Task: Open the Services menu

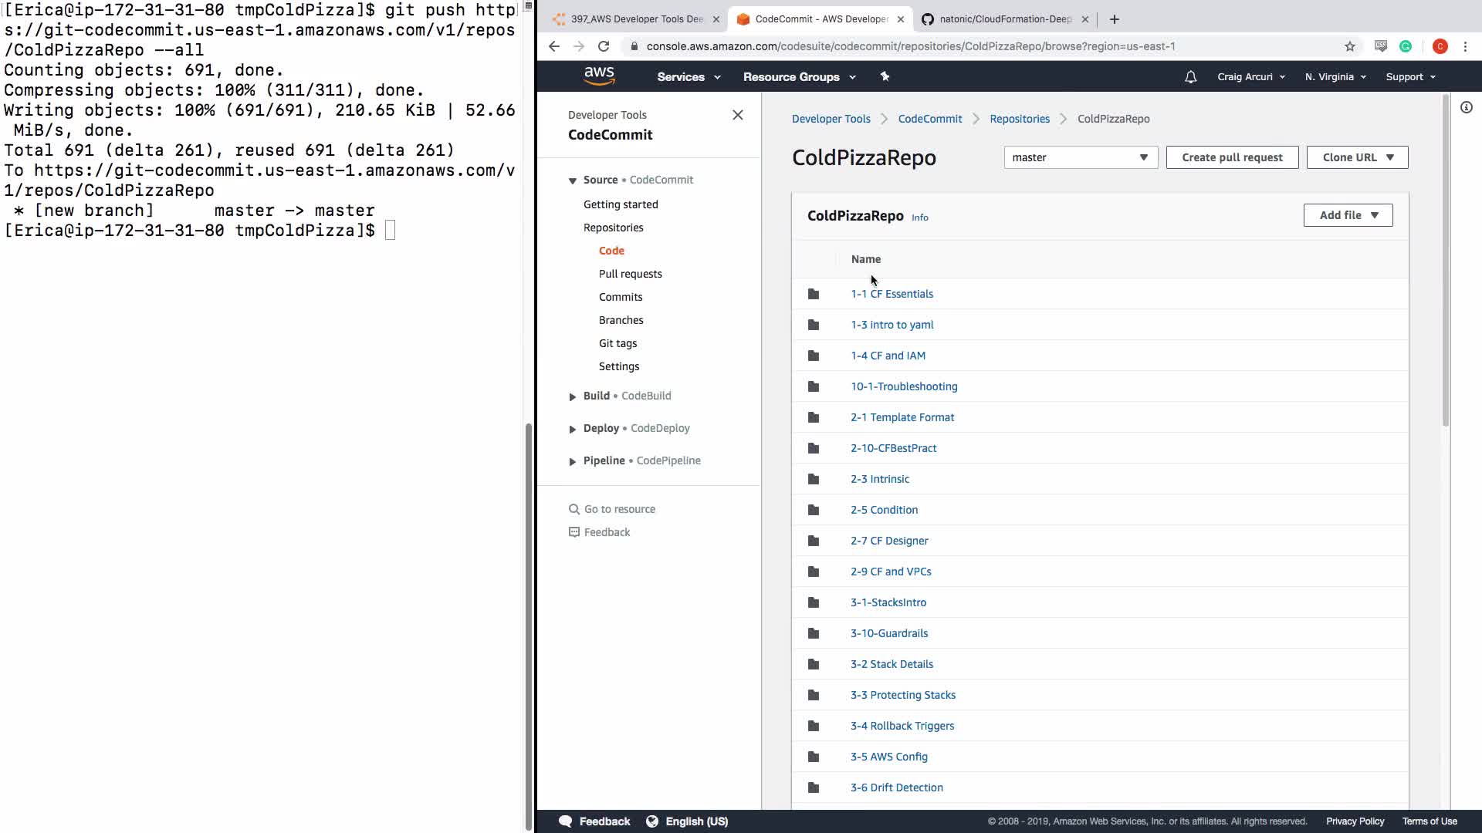Action: pos(688,77)
